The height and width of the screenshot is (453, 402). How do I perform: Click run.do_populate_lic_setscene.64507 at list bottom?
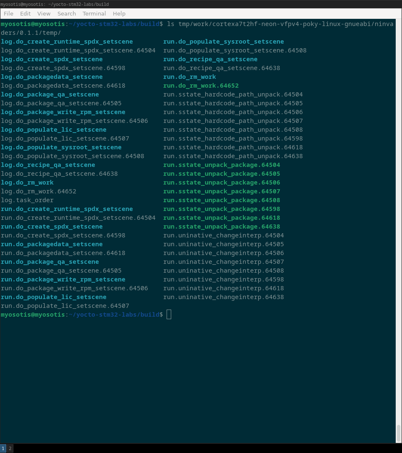point(65,306)
